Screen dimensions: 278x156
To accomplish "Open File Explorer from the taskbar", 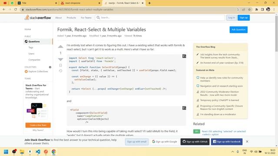I will pyautogui.click(x=22, y=152).
